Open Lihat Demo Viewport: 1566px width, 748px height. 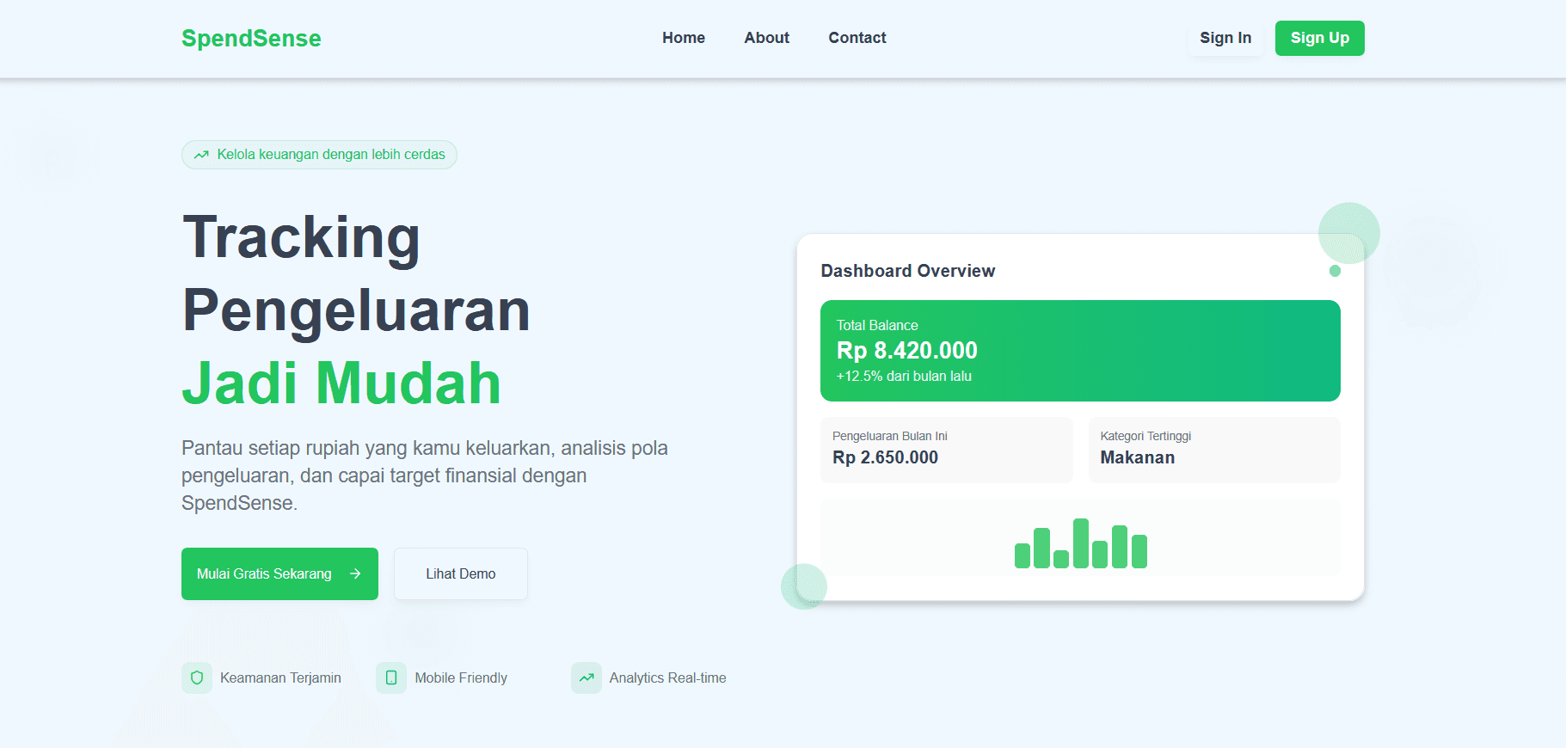pyautogui.click(x=460, y=573)
